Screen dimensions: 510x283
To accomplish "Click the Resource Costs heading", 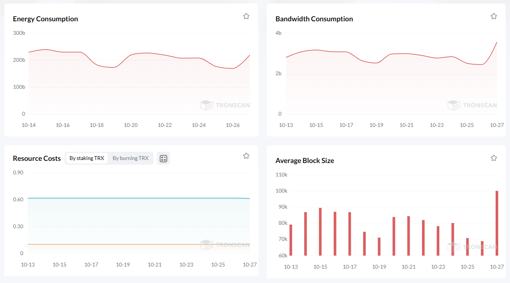I will (37, 159).
